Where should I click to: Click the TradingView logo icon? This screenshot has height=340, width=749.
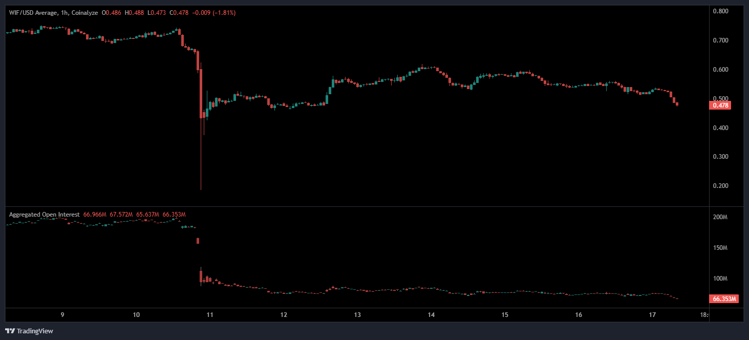tap(10, 331)
